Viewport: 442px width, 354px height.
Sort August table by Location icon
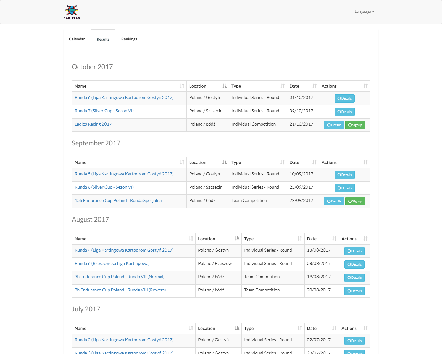click(x=237, y=239)
